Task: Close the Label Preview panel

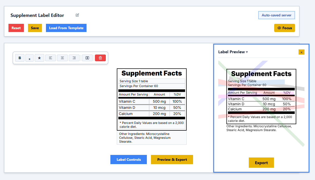Action: [x=301, y=52]
